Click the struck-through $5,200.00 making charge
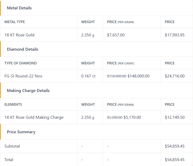193x166 pixels. tap(115, 117)
